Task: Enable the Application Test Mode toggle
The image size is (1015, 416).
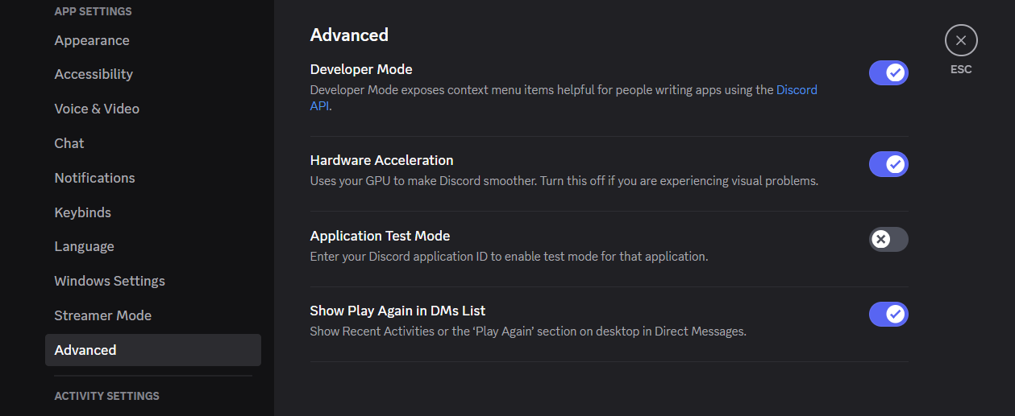Action: [x=888, y=239]
